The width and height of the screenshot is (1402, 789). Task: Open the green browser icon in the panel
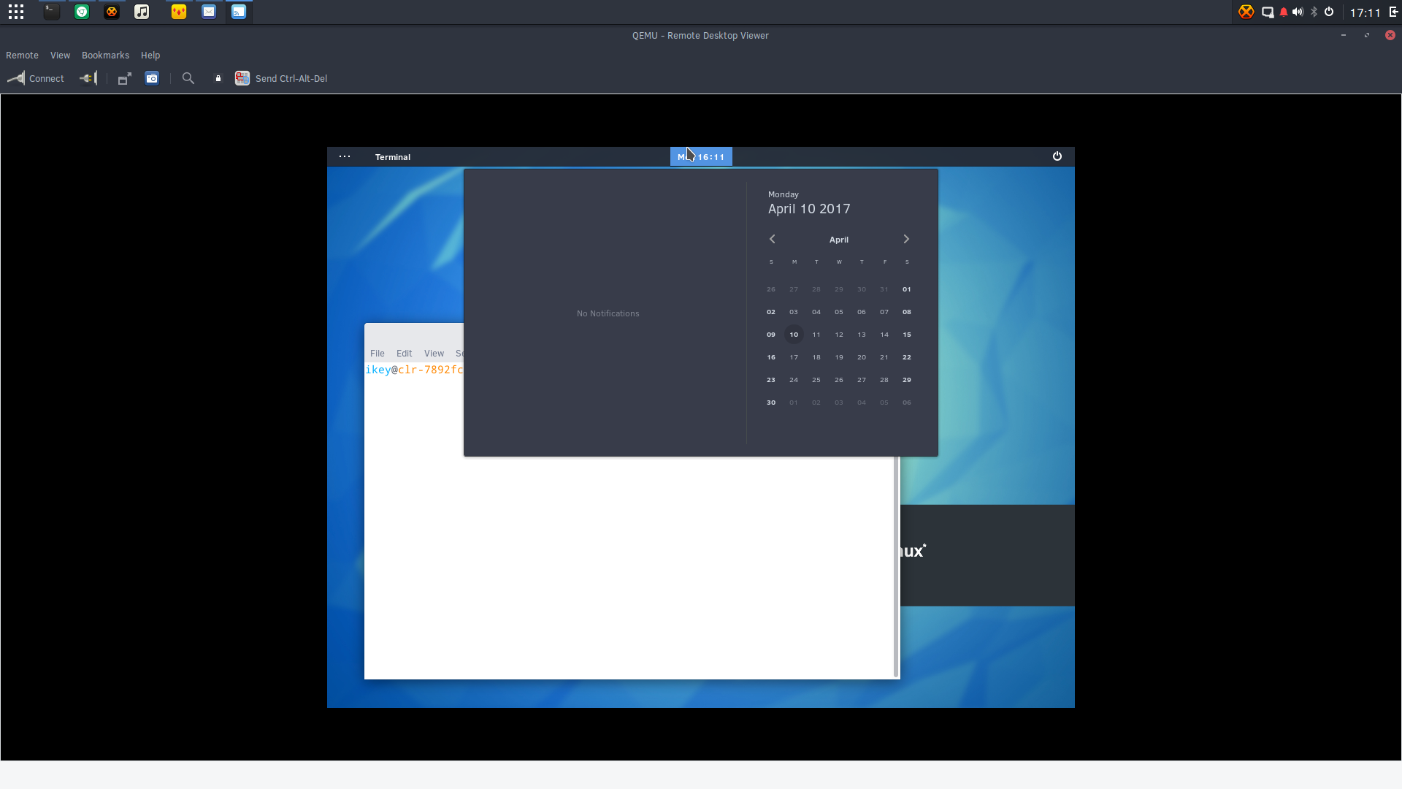(x=82, y=12)
